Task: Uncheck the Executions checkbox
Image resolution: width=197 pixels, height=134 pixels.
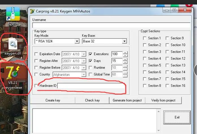Action: [90, 54]
